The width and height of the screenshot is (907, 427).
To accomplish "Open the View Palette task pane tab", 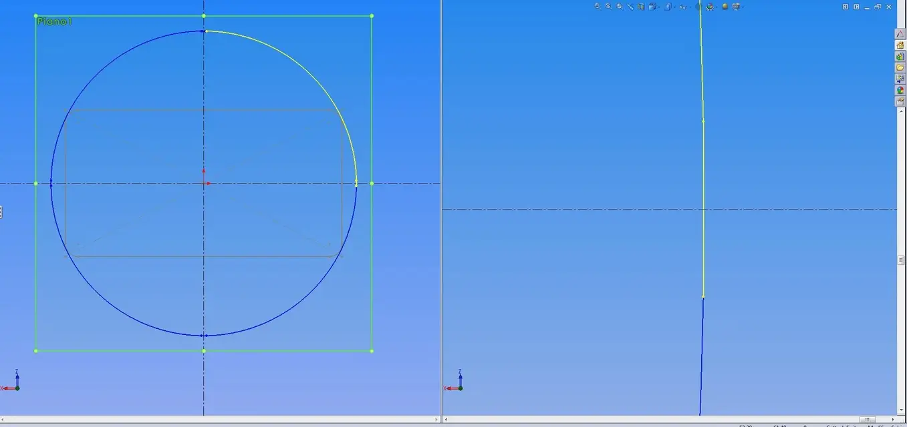I will [x=900, y=79].
